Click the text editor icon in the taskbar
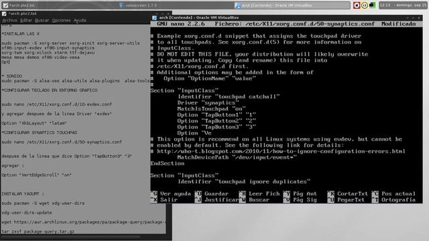Viewport: 429px width, 241px height. click(5, 5)
